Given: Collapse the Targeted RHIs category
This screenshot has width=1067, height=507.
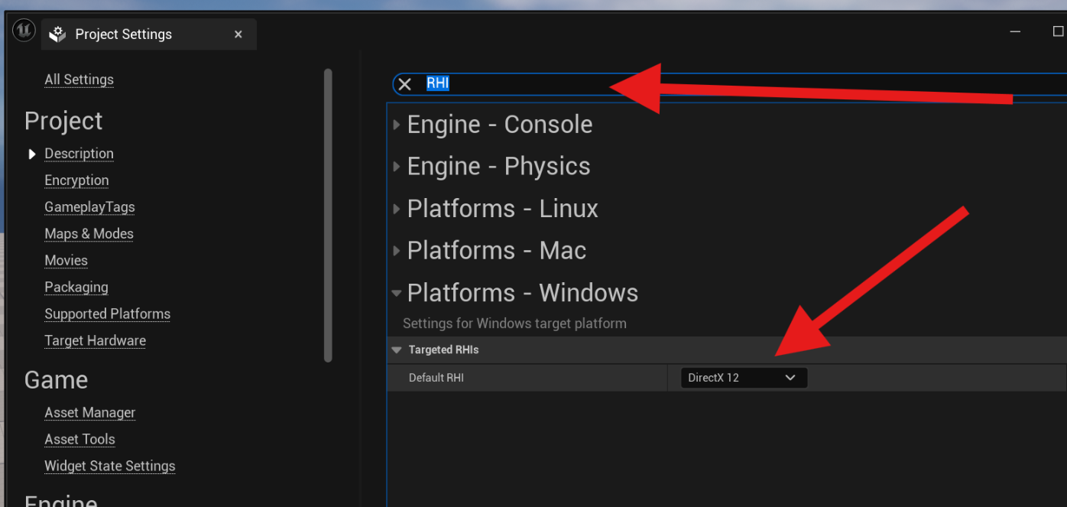Looking at the screenshot, I should (x=397, y=350).
